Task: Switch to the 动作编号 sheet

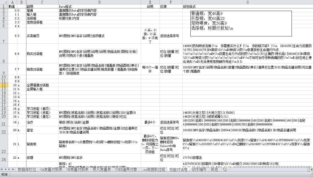Action: click(x=199, y=169)
